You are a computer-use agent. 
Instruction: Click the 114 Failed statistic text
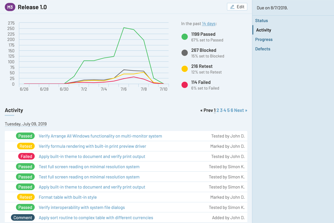[201, 82]
